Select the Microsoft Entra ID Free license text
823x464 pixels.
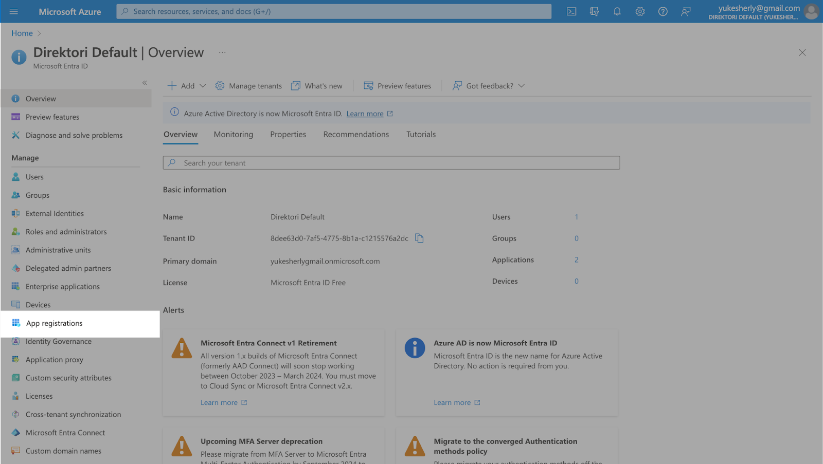tap(308, 283)
